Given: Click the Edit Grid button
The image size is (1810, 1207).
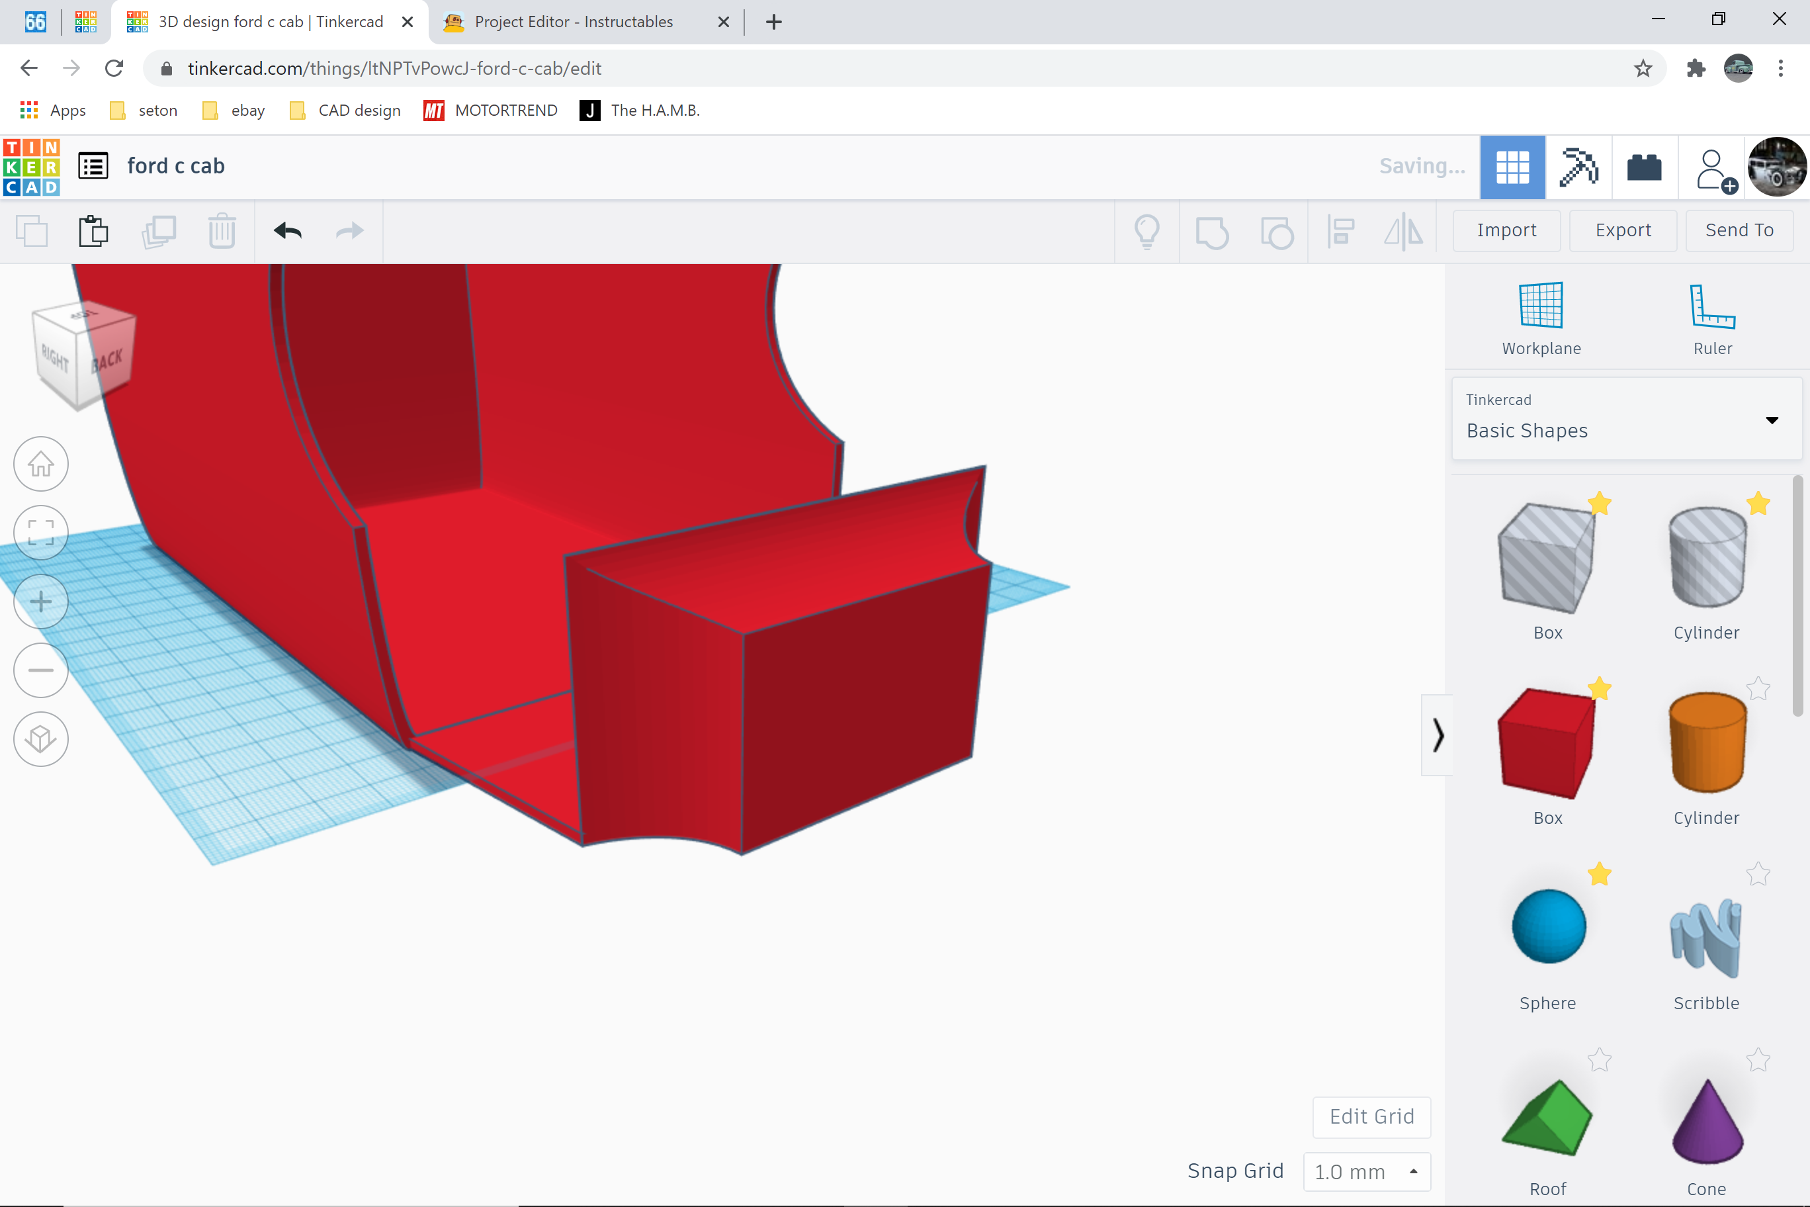Looking at the screenshot, I should [1371, 1117].
